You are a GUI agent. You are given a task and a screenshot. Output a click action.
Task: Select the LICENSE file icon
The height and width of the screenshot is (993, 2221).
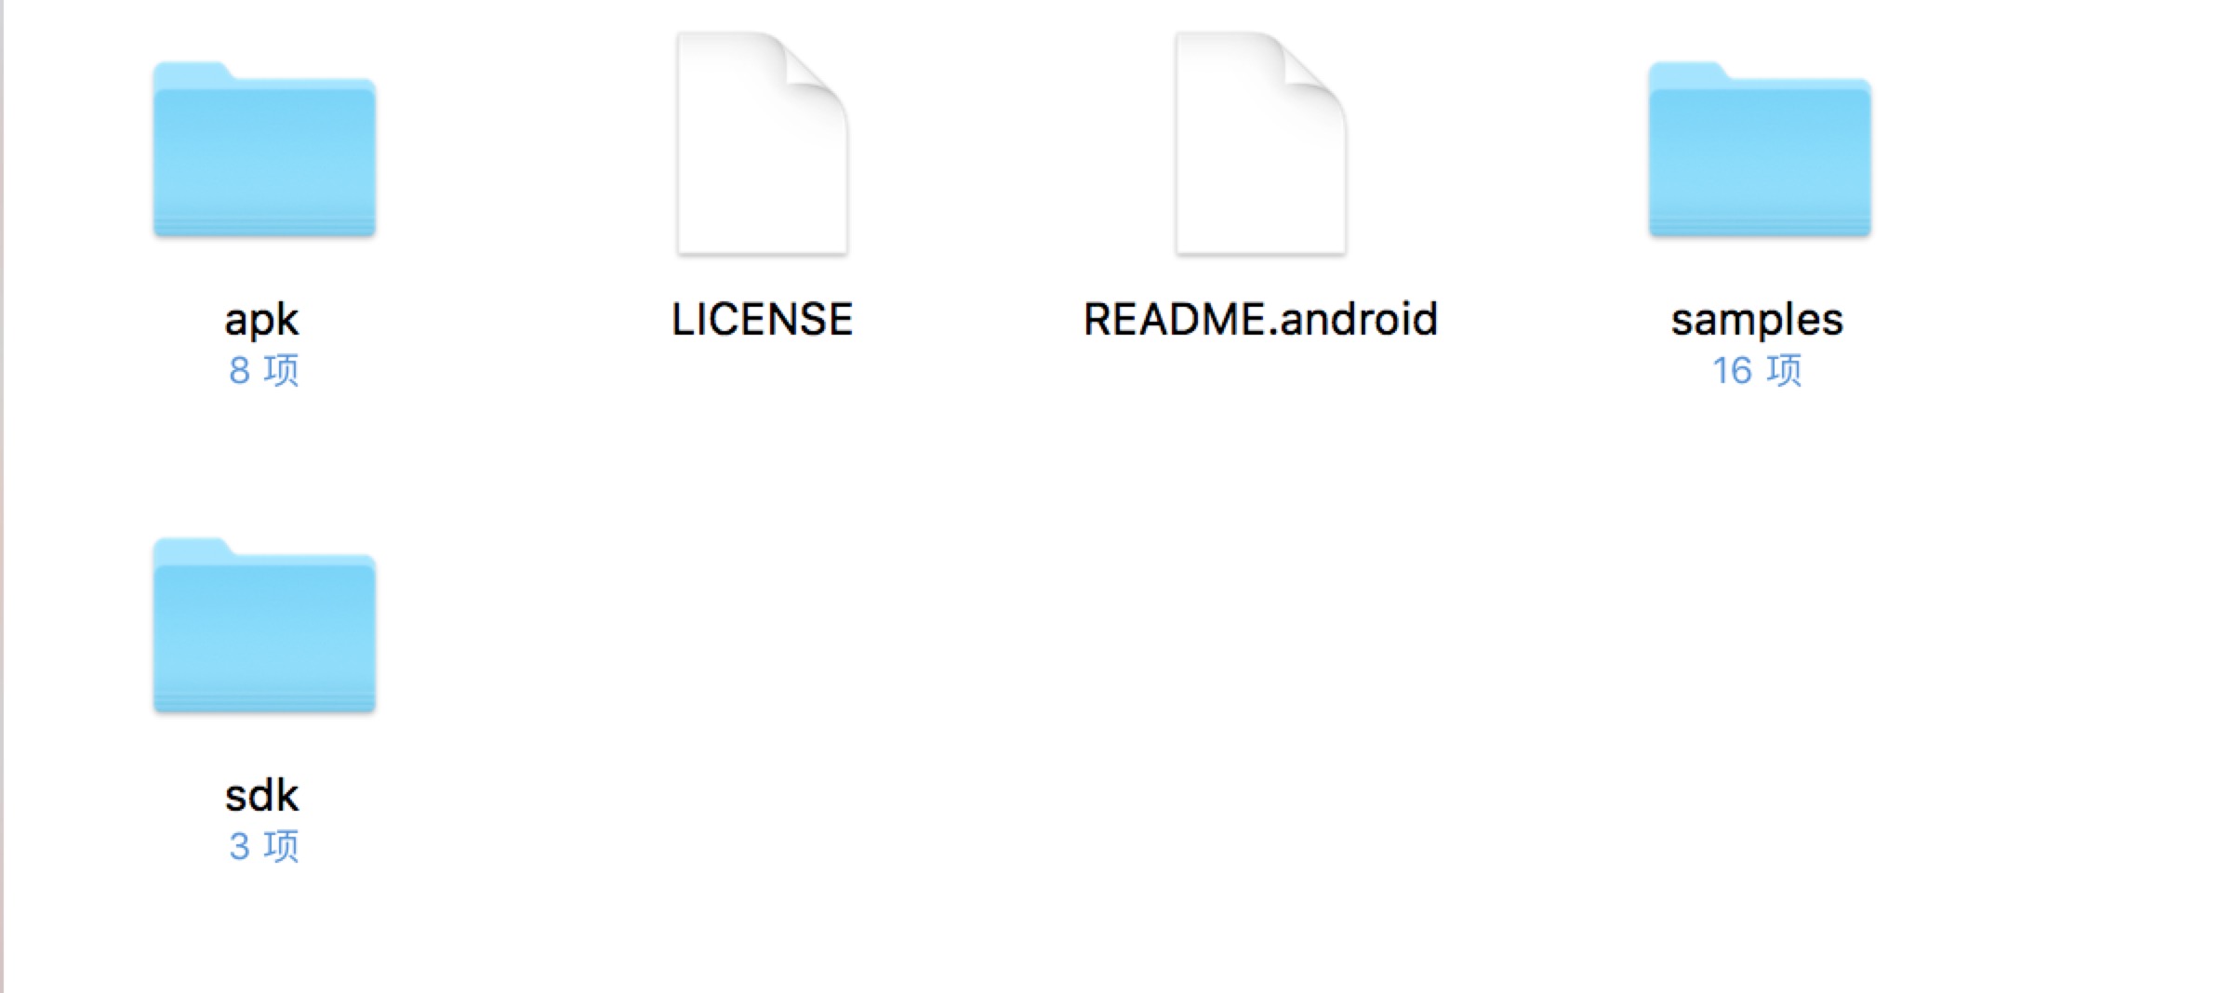click(x=762, y=143)
